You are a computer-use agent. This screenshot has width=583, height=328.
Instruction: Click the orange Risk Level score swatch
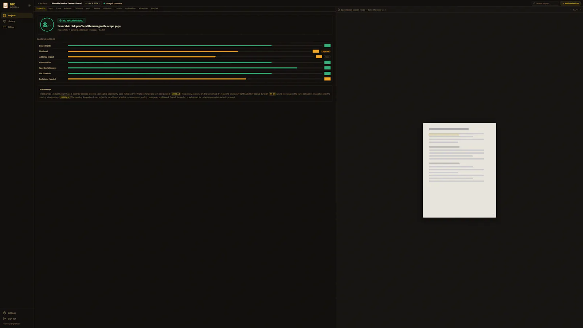316,51
